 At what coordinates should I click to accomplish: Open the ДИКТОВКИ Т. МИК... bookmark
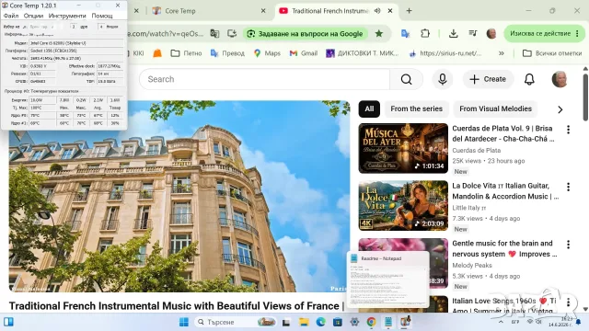tap(363, 53)
